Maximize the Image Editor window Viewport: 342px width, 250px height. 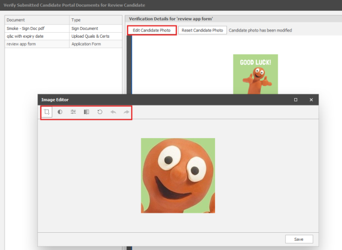coord(295,100)
